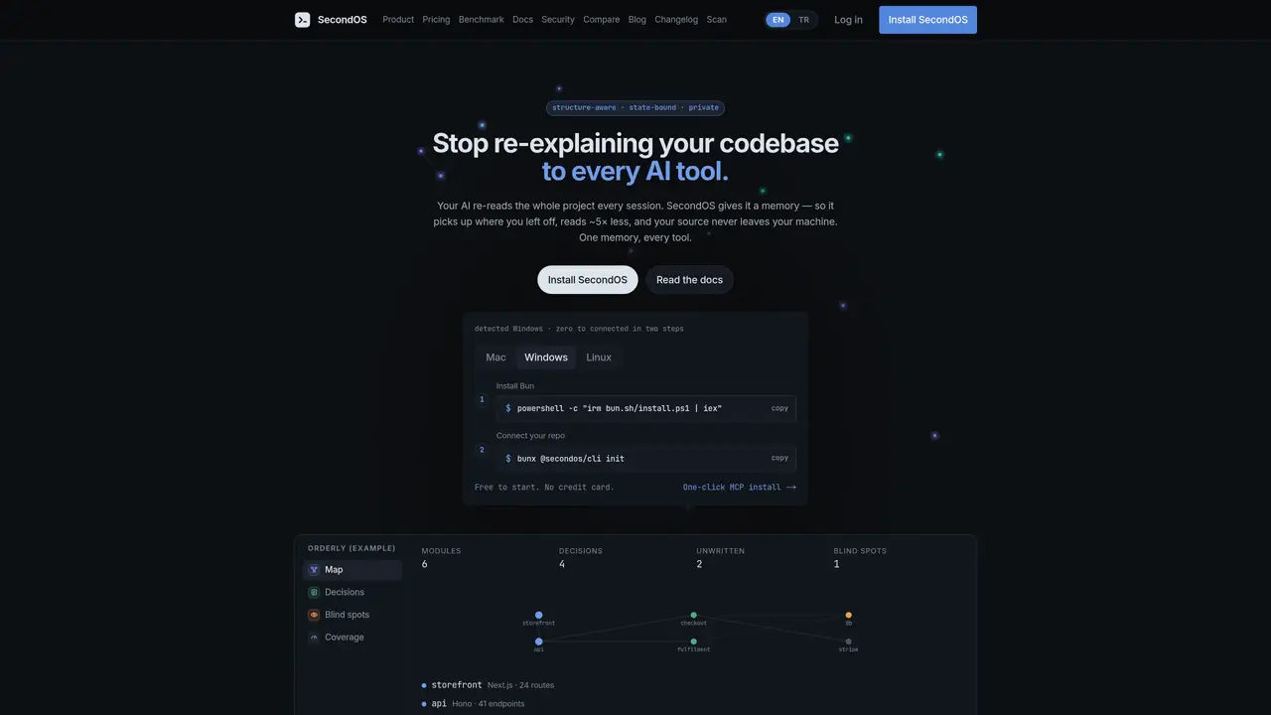
Task: Switch to the Mac install tab
Action: 495,357
